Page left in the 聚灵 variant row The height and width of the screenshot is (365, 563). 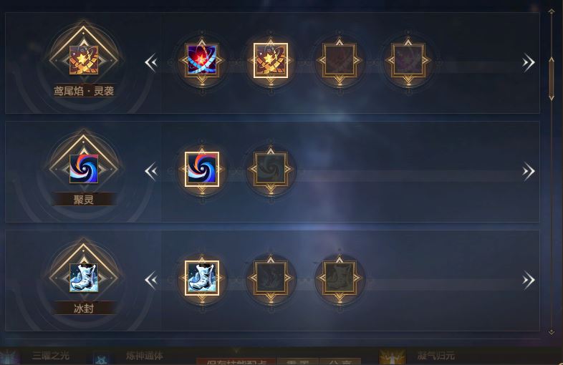pos(151,171)
